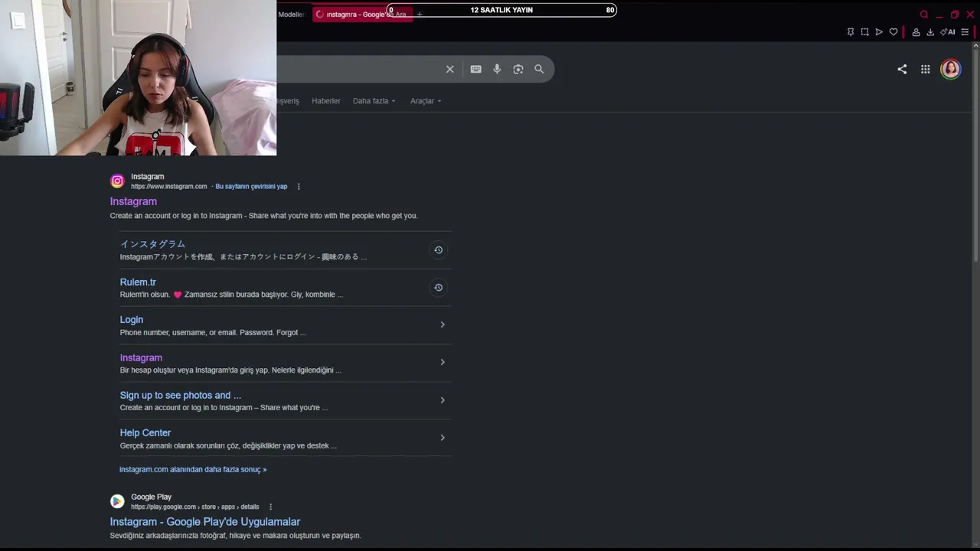The image size is (980, 551).
Task: Switch to the Modeller browser tab
Action: (x=291, y=15)
